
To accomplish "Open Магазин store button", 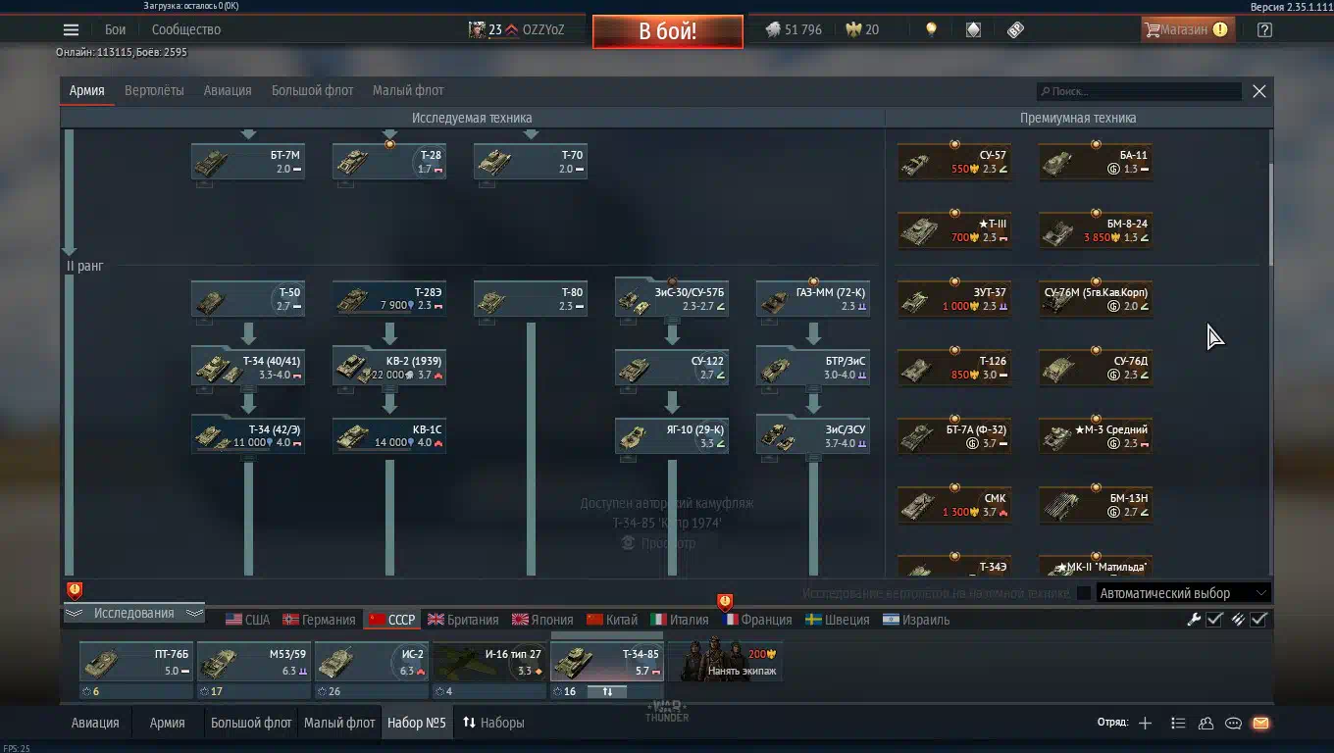I will (x=1187, y=29).
